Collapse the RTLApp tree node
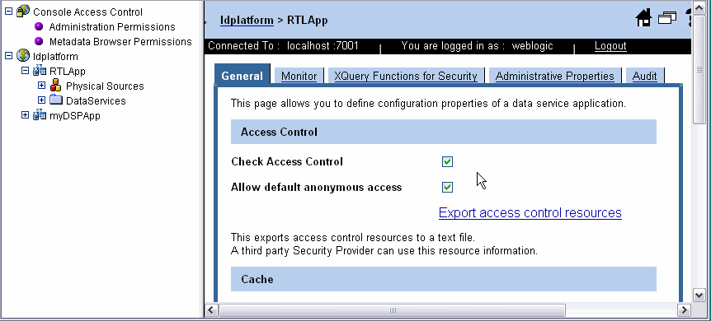711x321 pixels. pyautogui.click(x=26, y=71)
